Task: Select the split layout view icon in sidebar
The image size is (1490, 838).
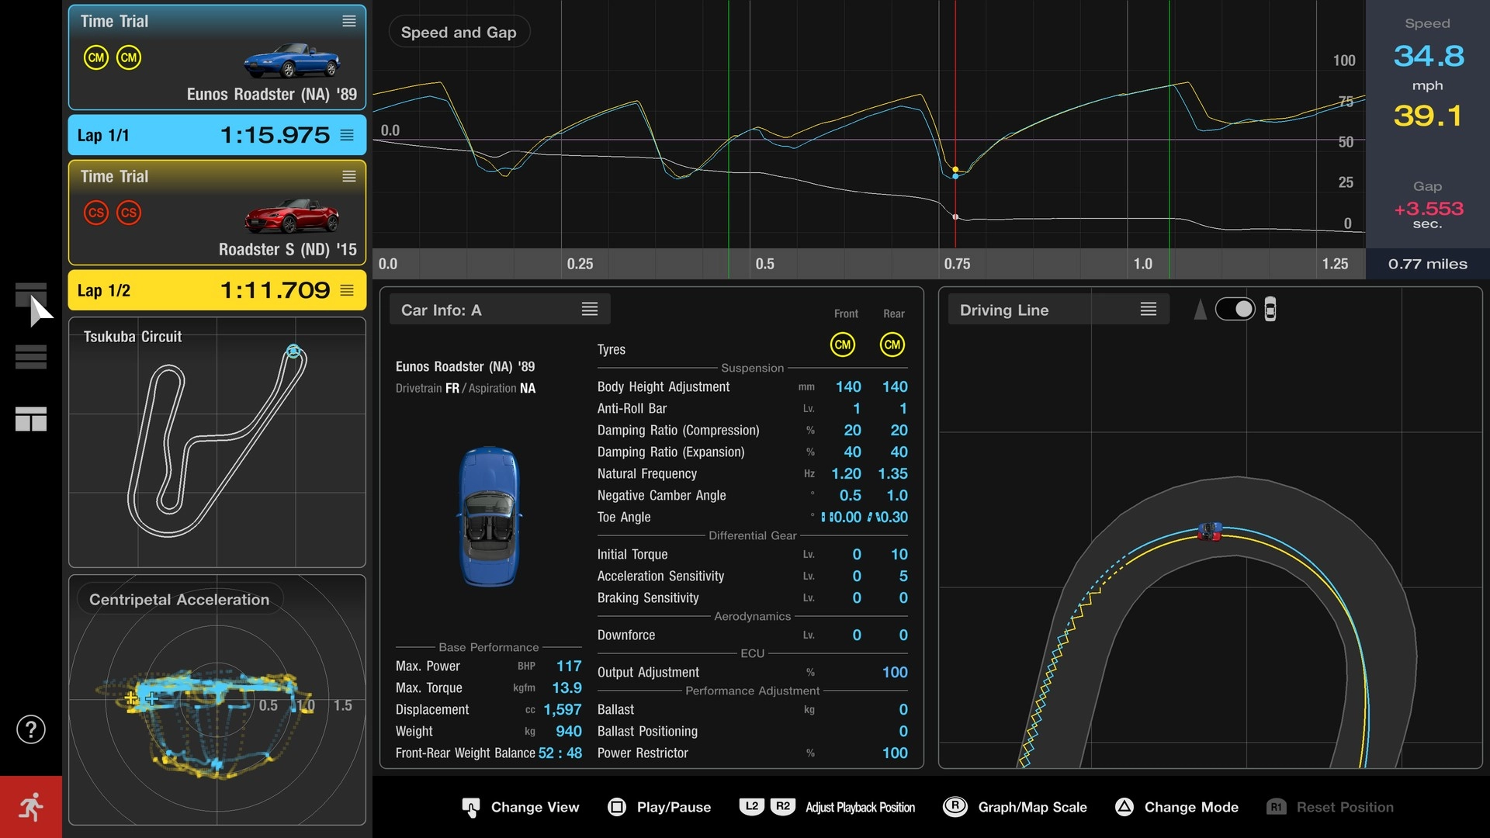Action: click(x=31, y=420)
